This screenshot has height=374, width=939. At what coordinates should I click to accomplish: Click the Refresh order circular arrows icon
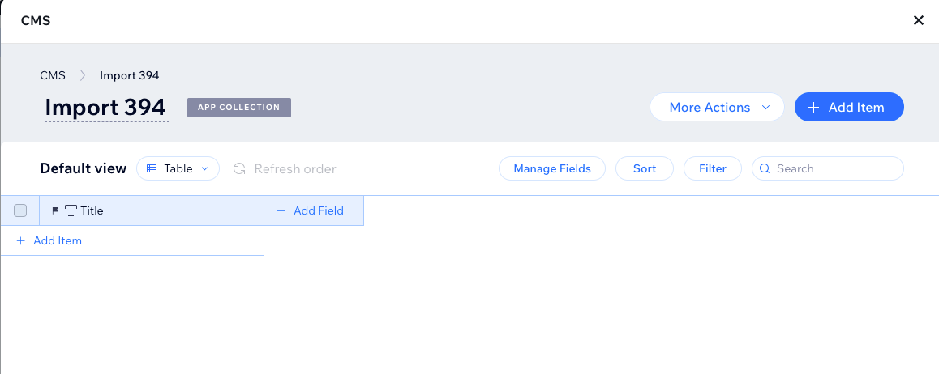click(239, 168)
